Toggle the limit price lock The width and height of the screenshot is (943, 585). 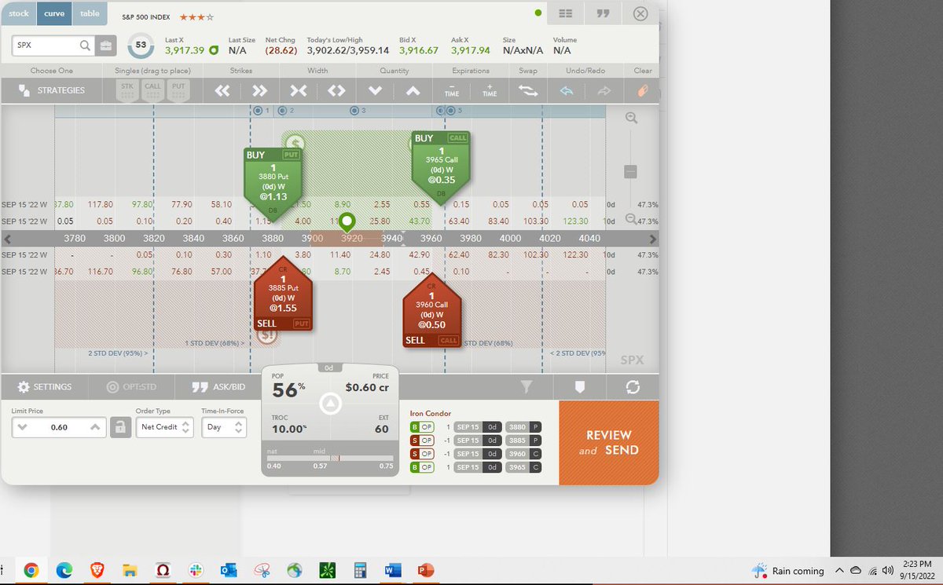tap(119, 427)
